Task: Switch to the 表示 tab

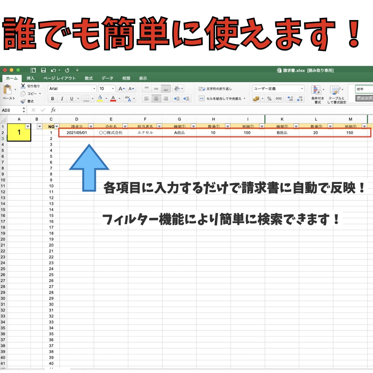Action: pos(143,78)
